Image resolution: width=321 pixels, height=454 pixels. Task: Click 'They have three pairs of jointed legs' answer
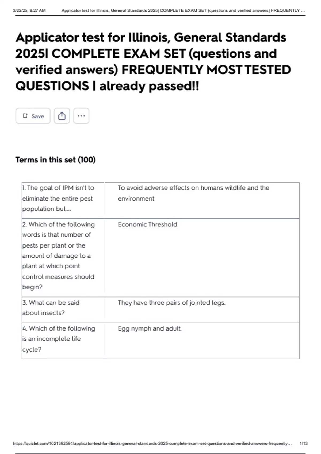click(x=171, y=303)
